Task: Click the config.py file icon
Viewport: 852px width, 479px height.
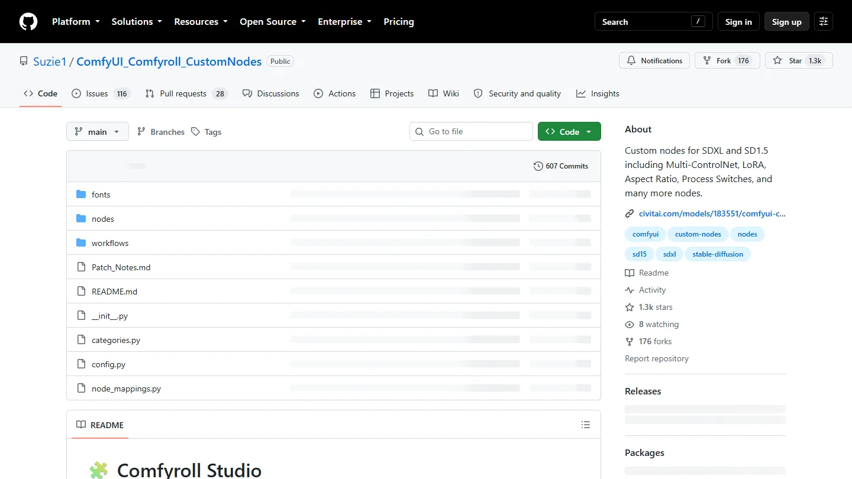Action: (81, 364)
